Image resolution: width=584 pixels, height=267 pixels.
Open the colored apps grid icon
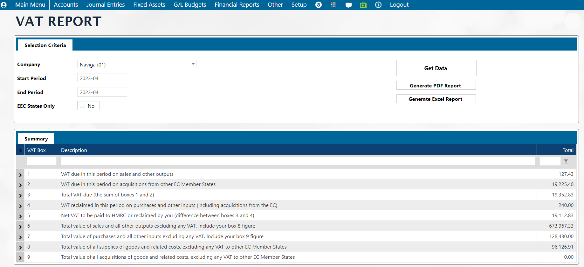[x=333, y=5]
